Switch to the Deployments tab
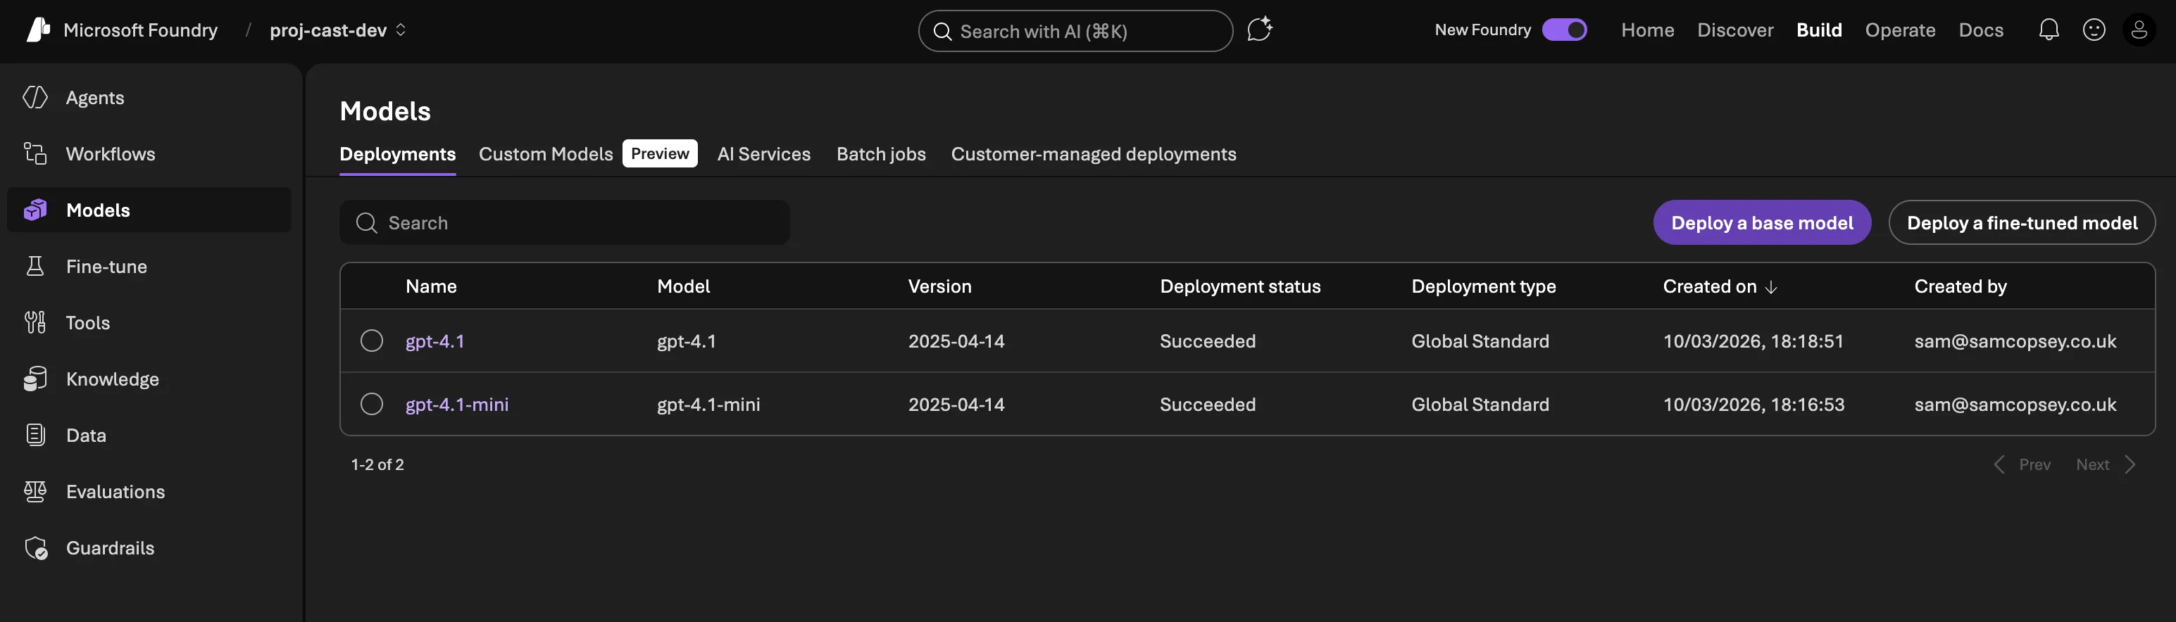The image size is (2176, 622). (398, 155)
